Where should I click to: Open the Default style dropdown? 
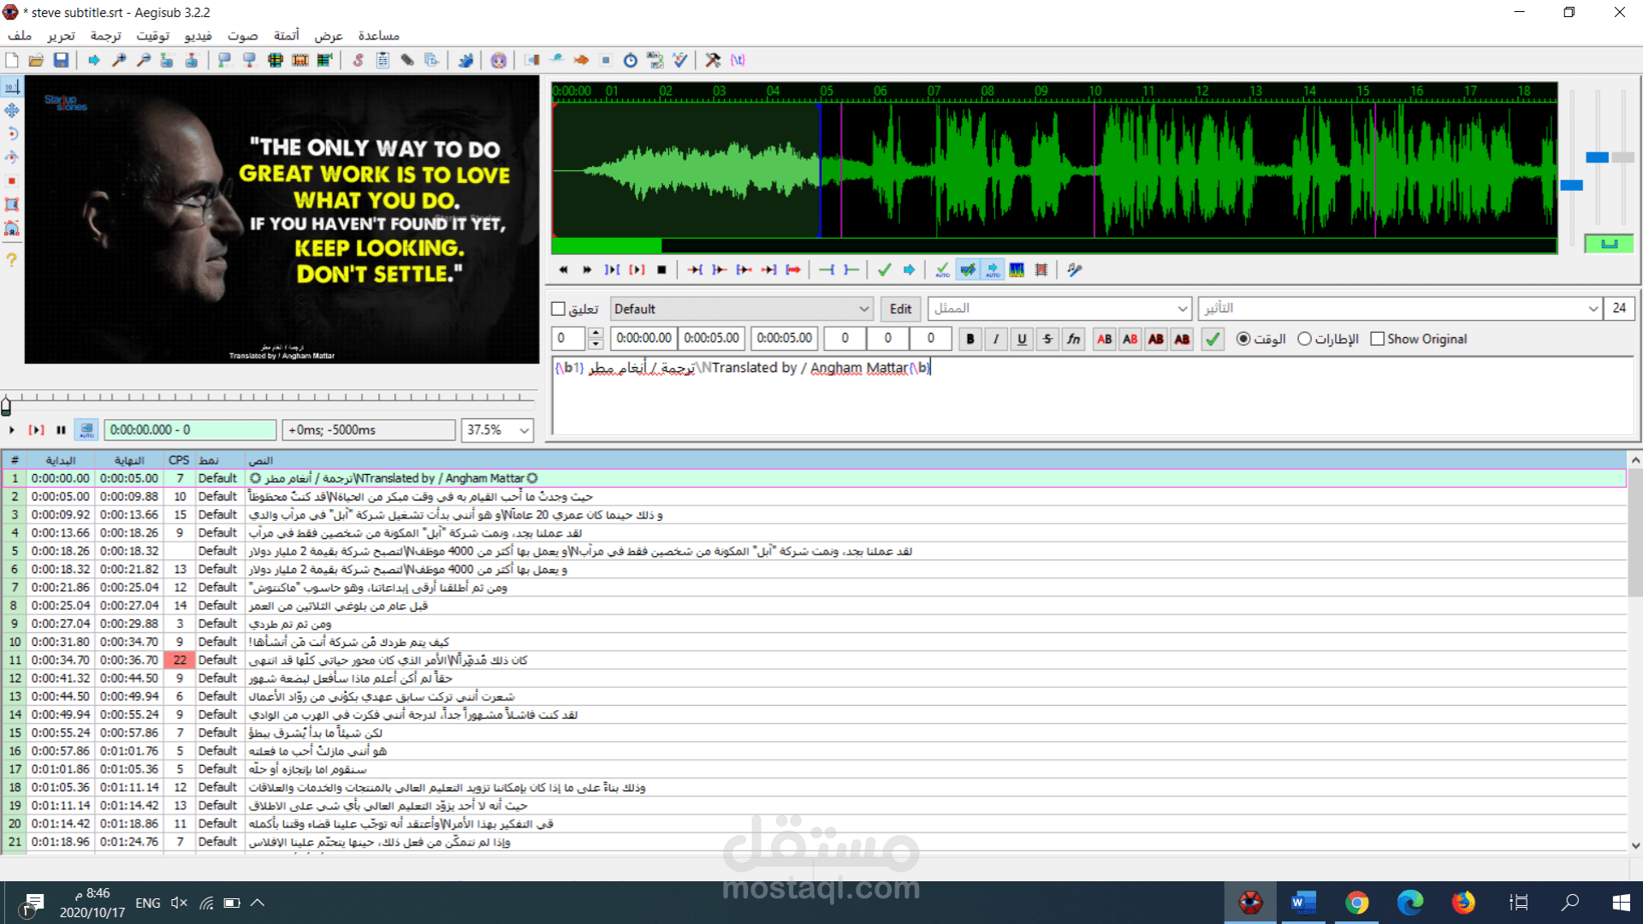(741, 309)
